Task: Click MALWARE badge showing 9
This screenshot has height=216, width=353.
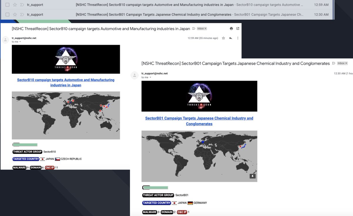Action: point(19,167)
